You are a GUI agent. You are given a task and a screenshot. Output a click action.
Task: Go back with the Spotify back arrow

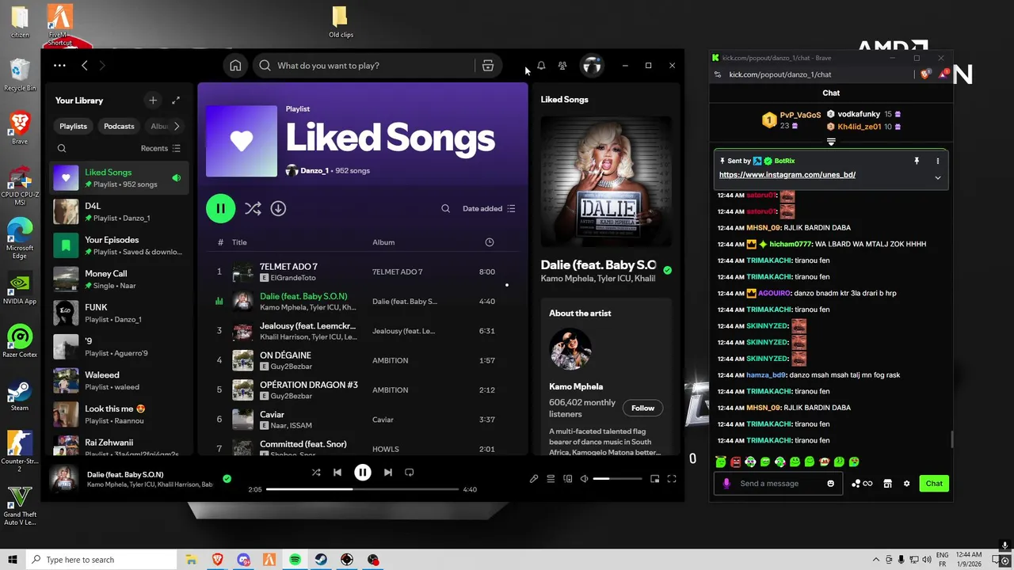(85, 66)
